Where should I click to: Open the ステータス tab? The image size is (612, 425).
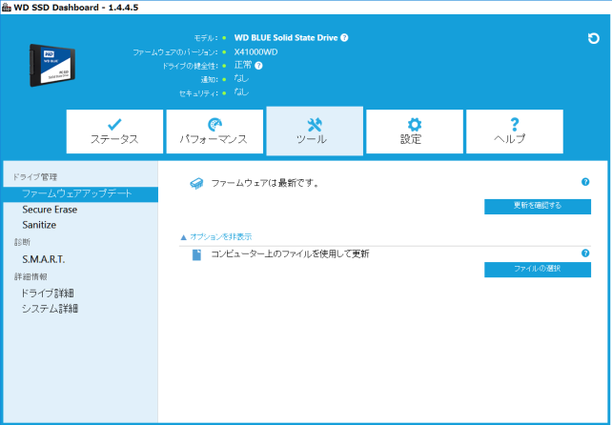click(114, 132)
